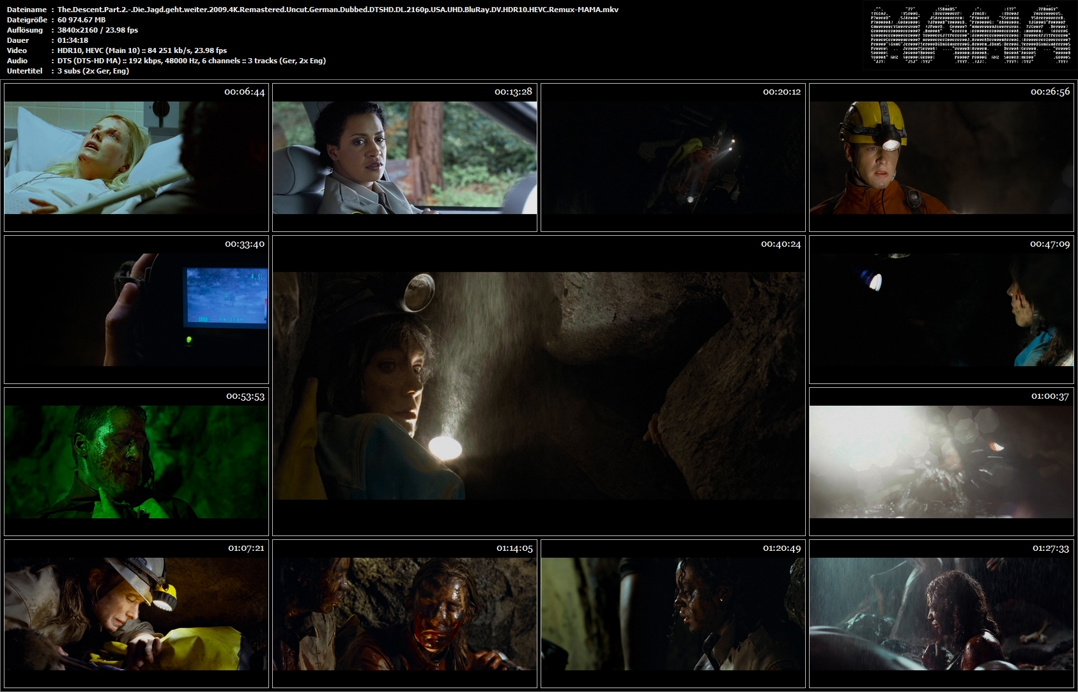The width and height of the screenshot is (1078, 692).
Task: Open the thumbnail stamped 00:20:12
Action: [673, 157]
